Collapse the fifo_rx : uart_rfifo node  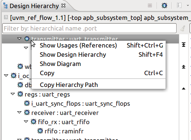(x=26, y=122)
